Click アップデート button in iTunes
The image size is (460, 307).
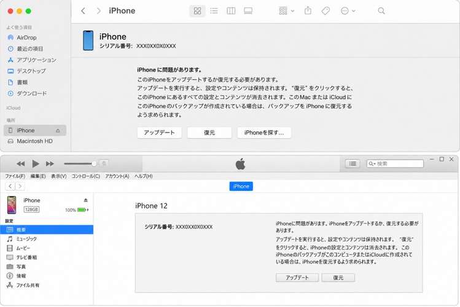click(x=297, y=278)
